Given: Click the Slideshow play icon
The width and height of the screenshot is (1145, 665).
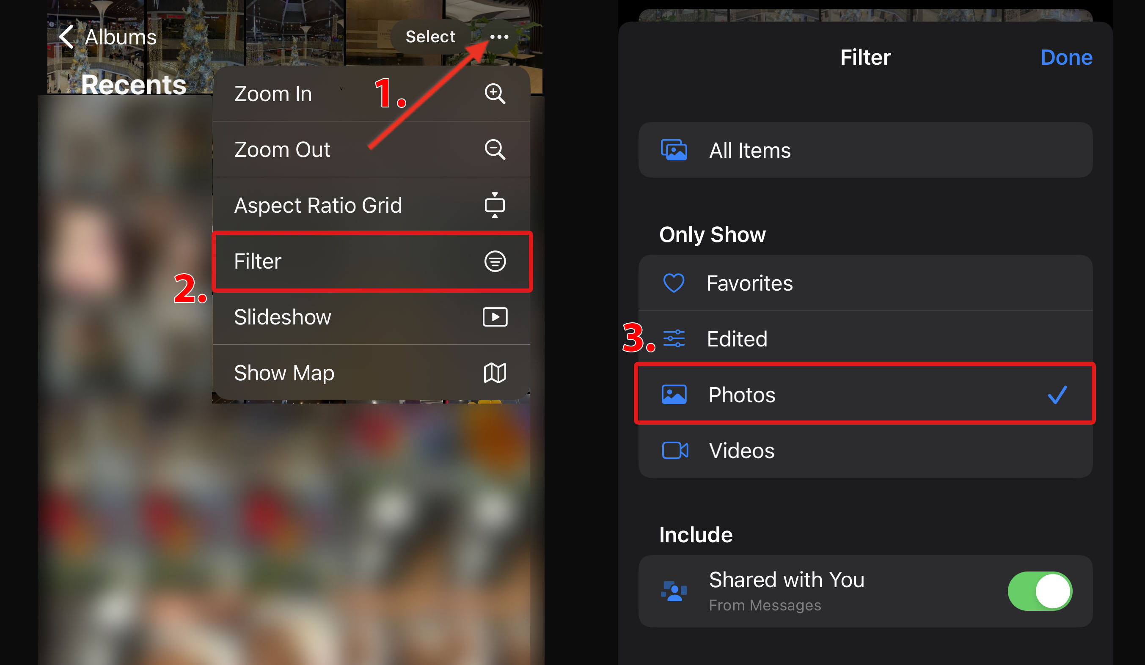Looking at the screenshot, I should 495,317.
